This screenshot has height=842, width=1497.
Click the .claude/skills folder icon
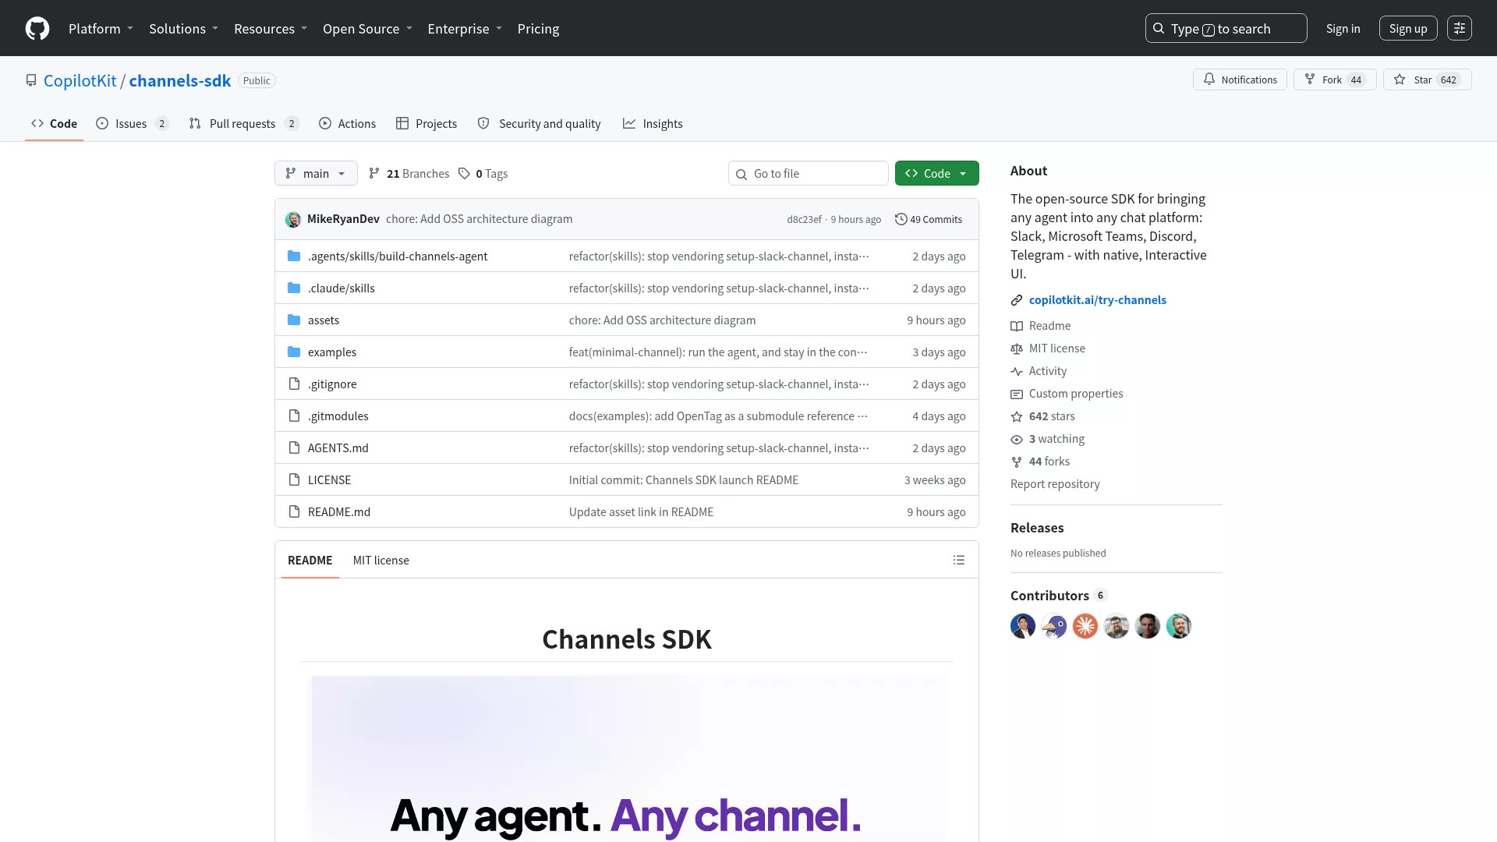click(x=294, y=288)
